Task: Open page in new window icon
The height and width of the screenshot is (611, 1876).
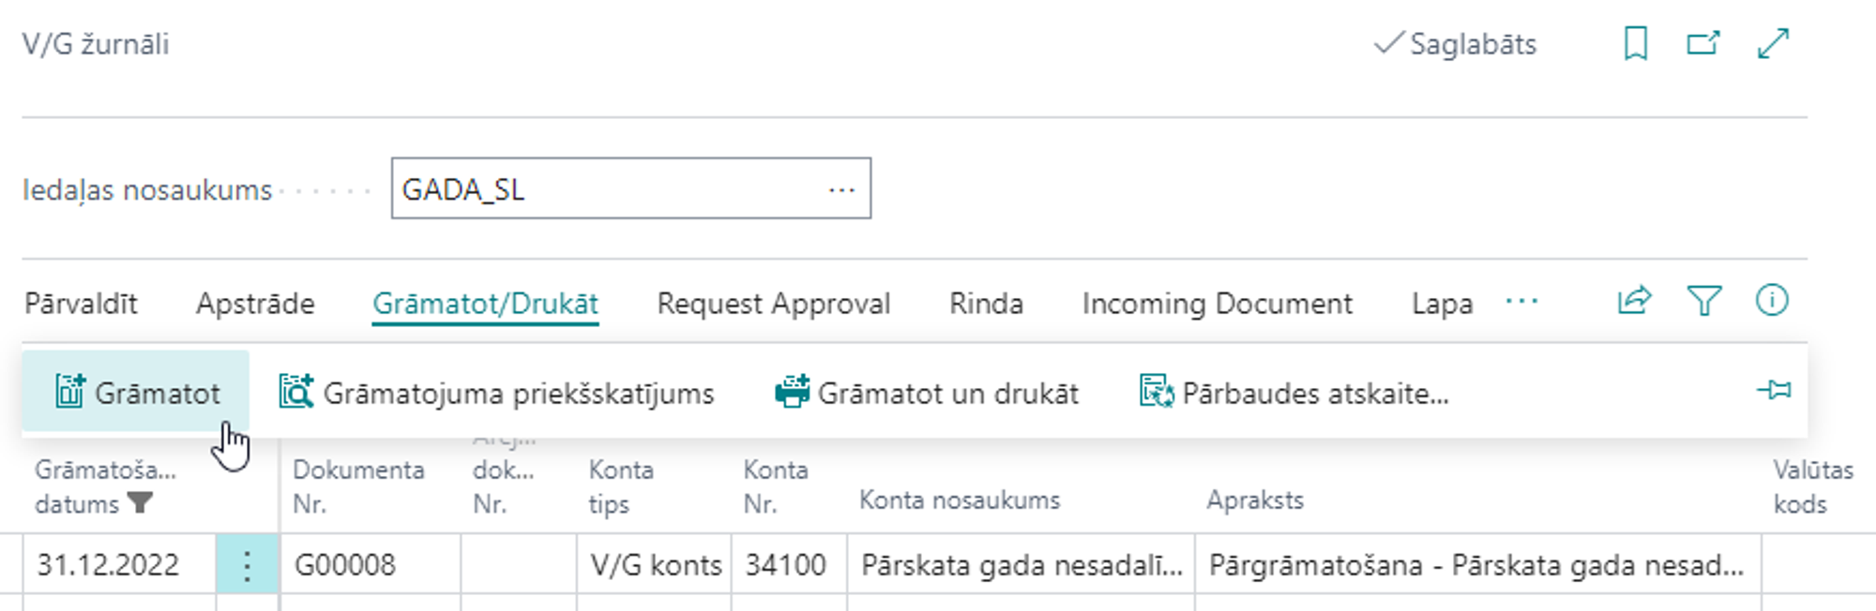Action: pos(1703,43)
